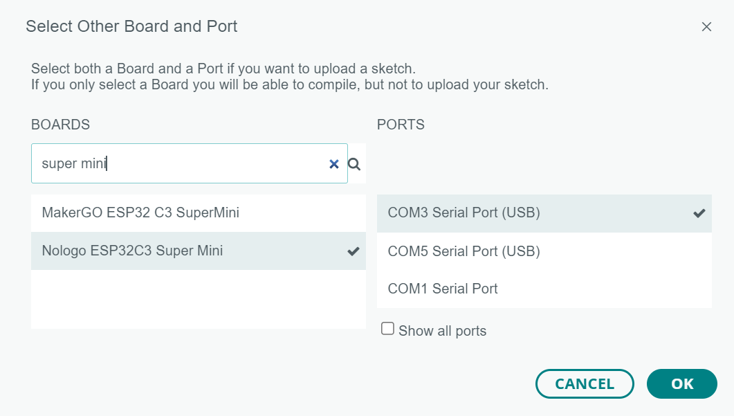Pick the COM1 Serial Port entry
Image resolution: width=734 pixels, height=416 pixels.
point(443,289)
